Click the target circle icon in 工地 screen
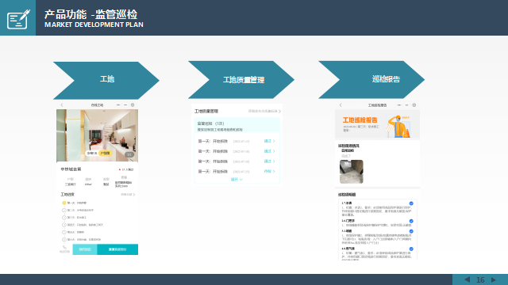The width and height of the screenshot is (508, 285). [133, 105]
